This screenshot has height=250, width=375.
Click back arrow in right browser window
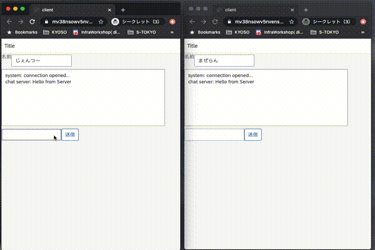click(192, 22)
